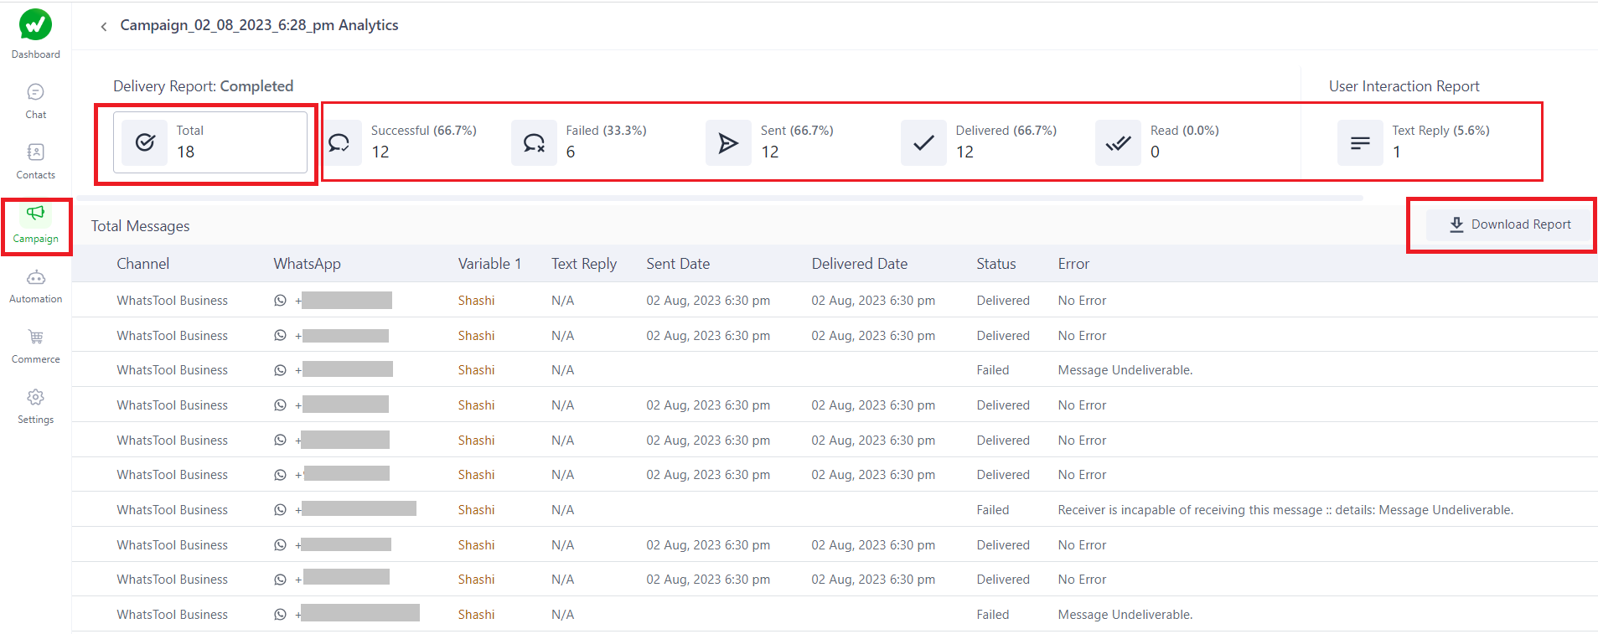The width and height of the screenshot is (1598, 634).
Task: Select the Campaign sidebar item
Action: tap(35, 225)
